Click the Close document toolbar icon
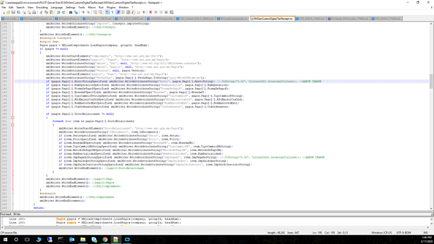The image size is (434, 244). (24, 12)
